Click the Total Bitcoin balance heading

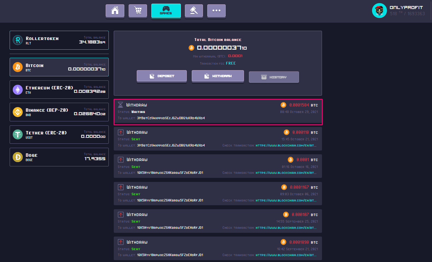coord(218,40)
